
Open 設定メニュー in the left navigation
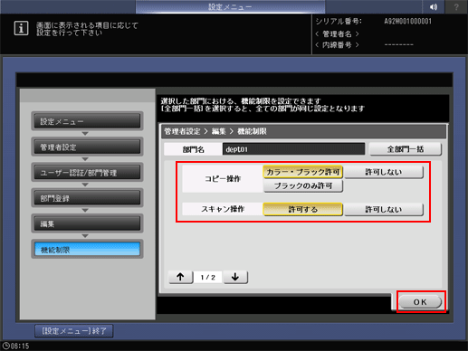(x=87, y=121)
